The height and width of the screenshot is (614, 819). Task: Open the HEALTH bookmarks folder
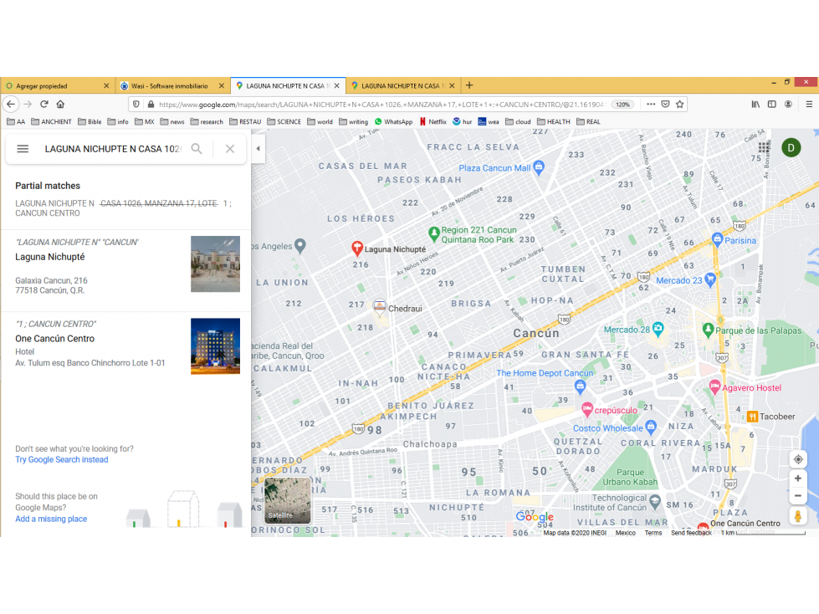point(554,121)
